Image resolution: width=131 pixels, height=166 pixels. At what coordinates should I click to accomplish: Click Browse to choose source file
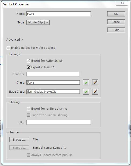click(19, 140)
